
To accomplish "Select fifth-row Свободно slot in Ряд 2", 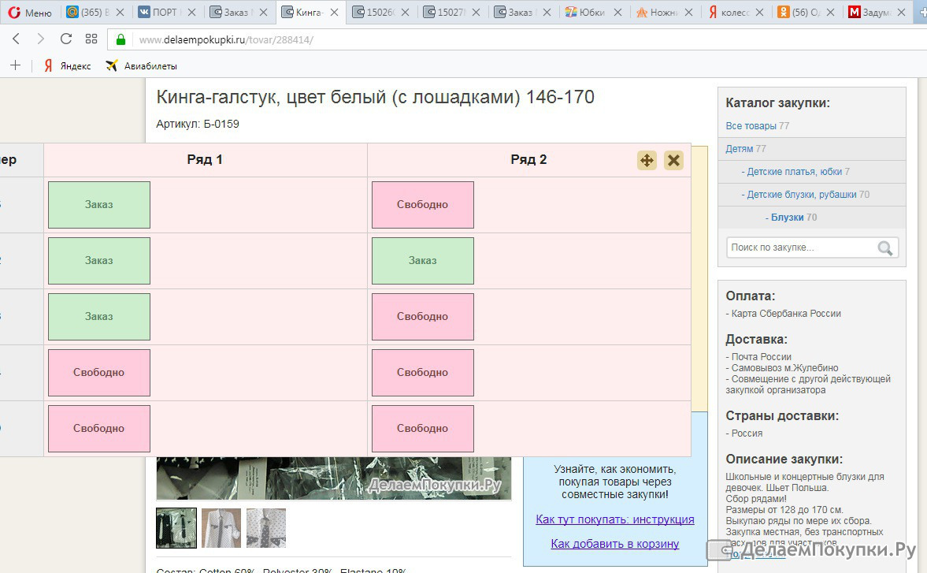I will (423, 429).
